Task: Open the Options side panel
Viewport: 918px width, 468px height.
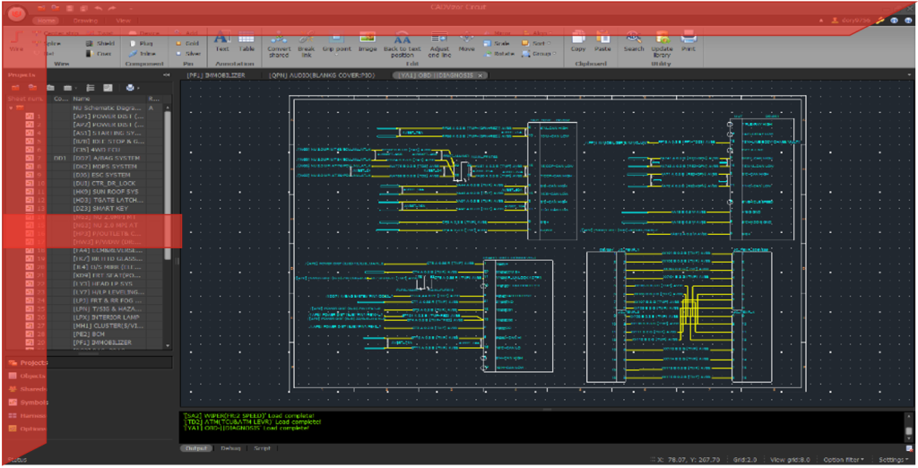Action: coord(27,429)
